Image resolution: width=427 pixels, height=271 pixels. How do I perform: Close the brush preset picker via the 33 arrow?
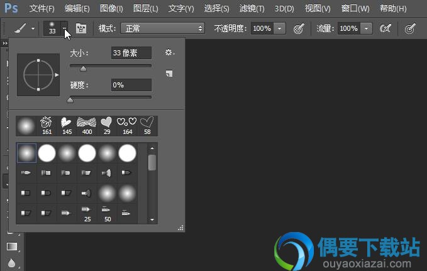64,28
